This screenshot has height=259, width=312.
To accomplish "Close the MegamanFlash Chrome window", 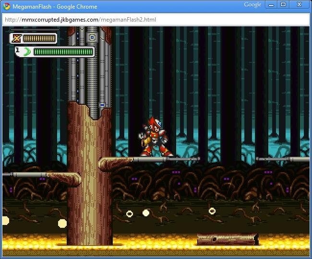I will point(299,5).
